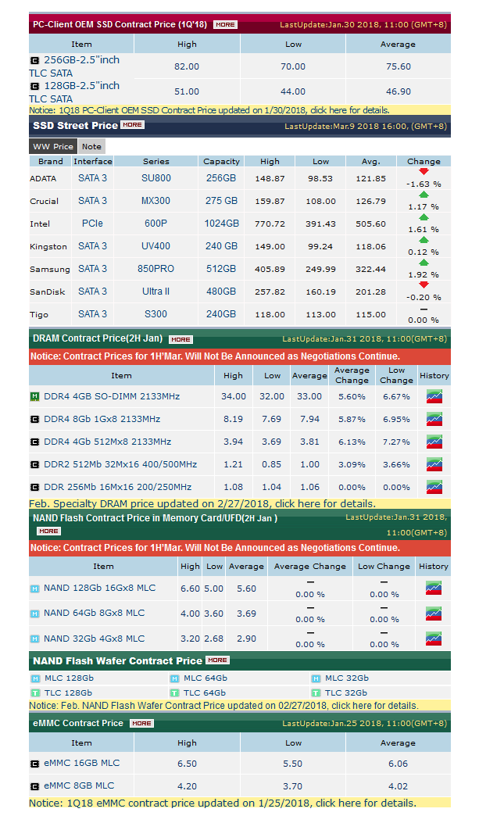Click chip icon beside eMMC 8GB MLC
The height and width of the screenshot is (823, 504).
pyautogui.click(x=34, y=786)
